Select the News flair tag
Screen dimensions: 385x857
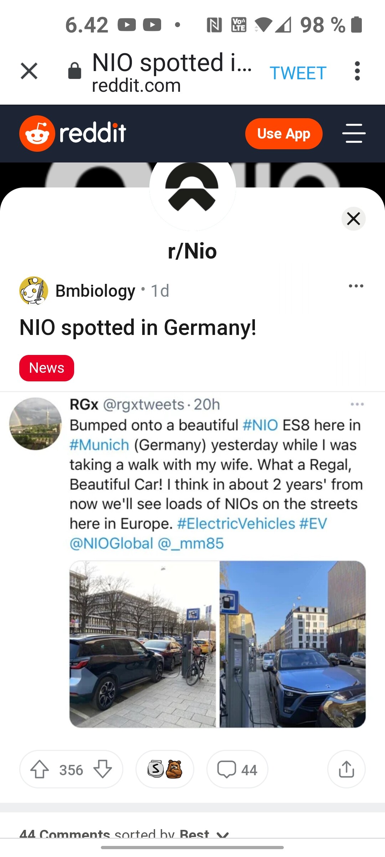click(47, 368)
